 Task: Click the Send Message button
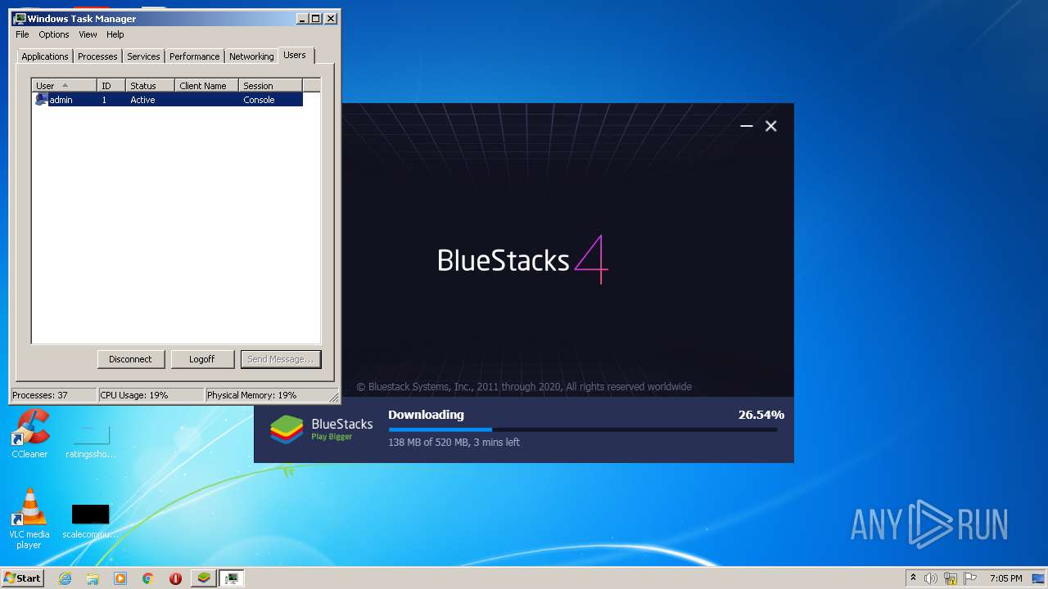tap(280, 359)
